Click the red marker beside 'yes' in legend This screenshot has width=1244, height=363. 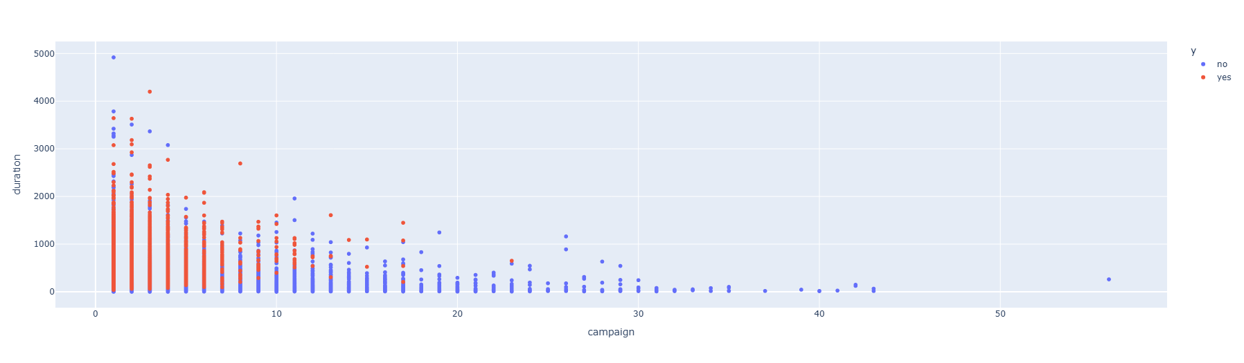(1203, 77)
